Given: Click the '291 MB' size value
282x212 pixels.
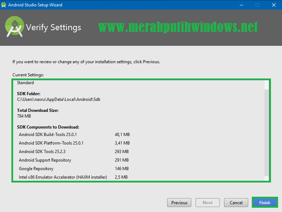Looking at the screenshot, I should (122, 160).
